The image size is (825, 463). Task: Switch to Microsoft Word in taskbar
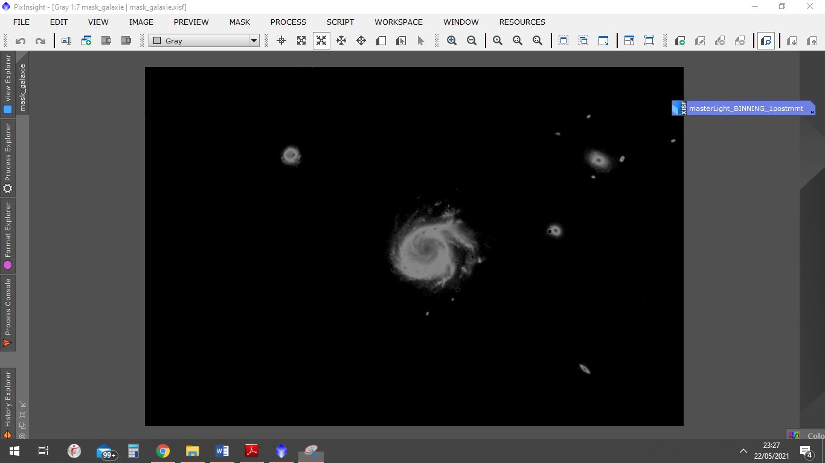click(222, 451)
